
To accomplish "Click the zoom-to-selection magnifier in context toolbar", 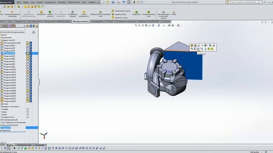I will coord(202,49).
